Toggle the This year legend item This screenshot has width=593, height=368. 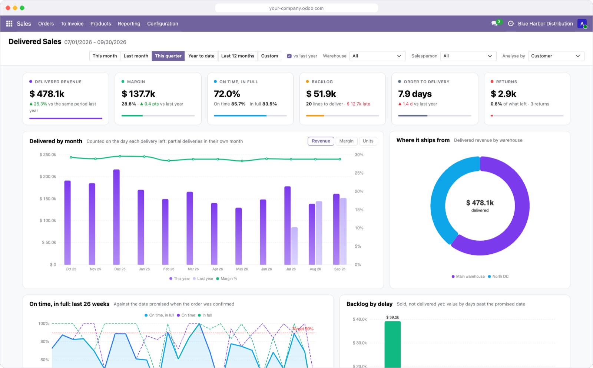tap(179, 279)
